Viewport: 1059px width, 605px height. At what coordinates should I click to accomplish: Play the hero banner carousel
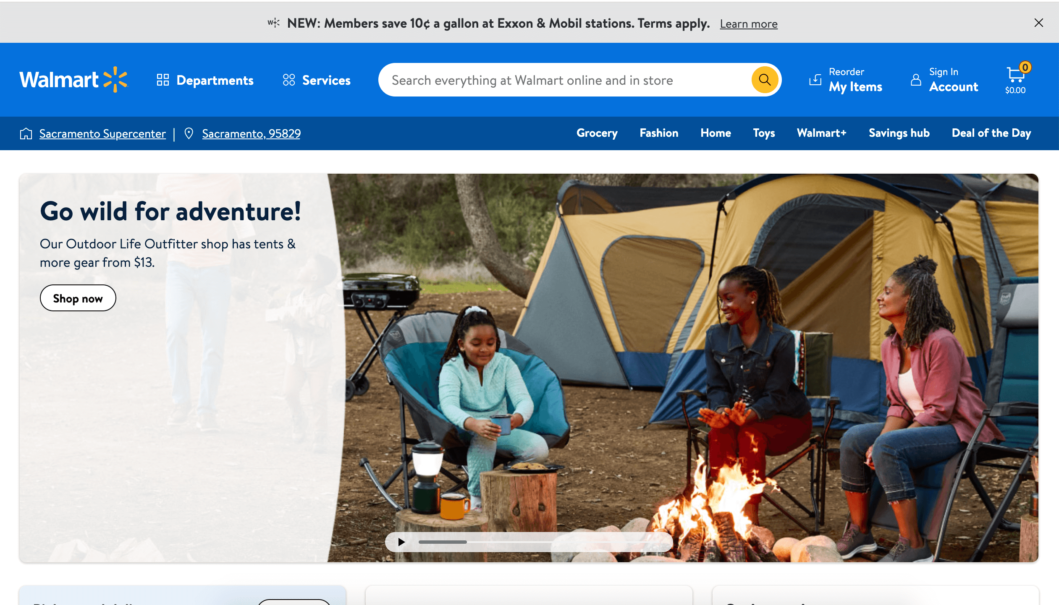tap(401, 542)
